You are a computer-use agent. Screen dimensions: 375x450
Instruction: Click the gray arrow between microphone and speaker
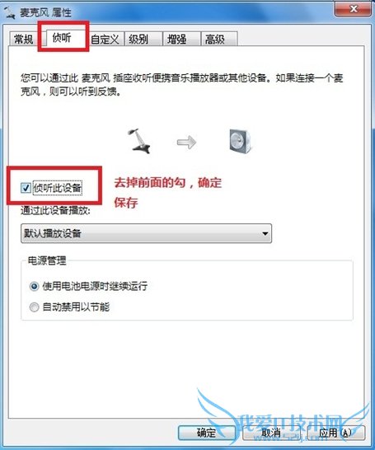pos(186,143)
